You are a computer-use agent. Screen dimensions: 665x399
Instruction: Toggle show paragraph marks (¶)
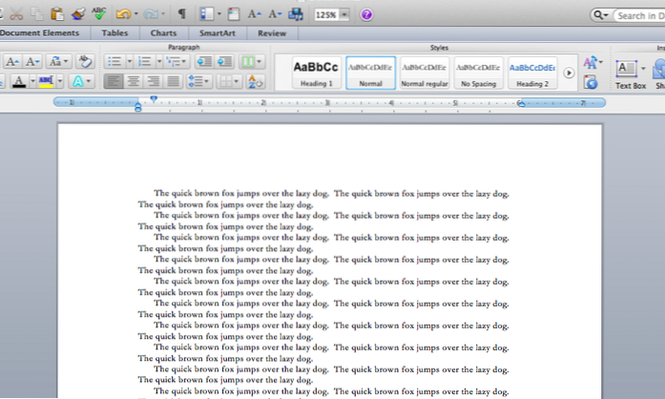[x=182, y=14]
